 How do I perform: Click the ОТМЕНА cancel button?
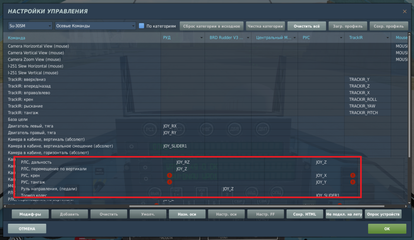point(27,229)
